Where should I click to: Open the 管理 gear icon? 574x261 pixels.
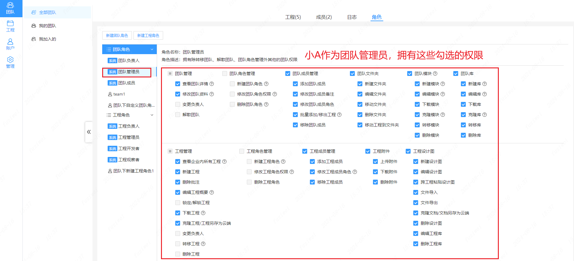click(10, 62)
